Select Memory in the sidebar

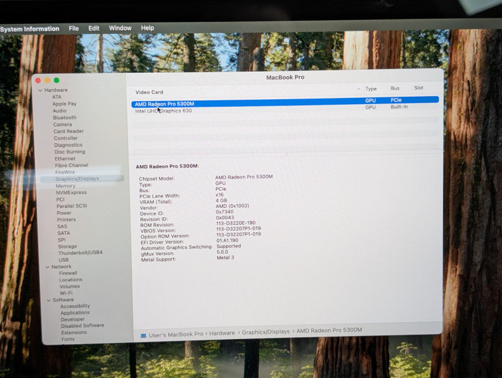click(x=65, y=186)
